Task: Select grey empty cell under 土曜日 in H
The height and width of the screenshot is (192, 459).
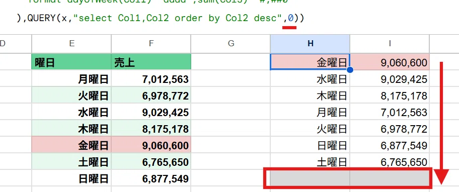Action: click(310, 178)
